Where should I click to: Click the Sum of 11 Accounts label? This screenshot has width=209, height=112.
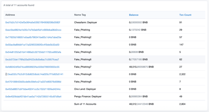(x=85, y=104)
